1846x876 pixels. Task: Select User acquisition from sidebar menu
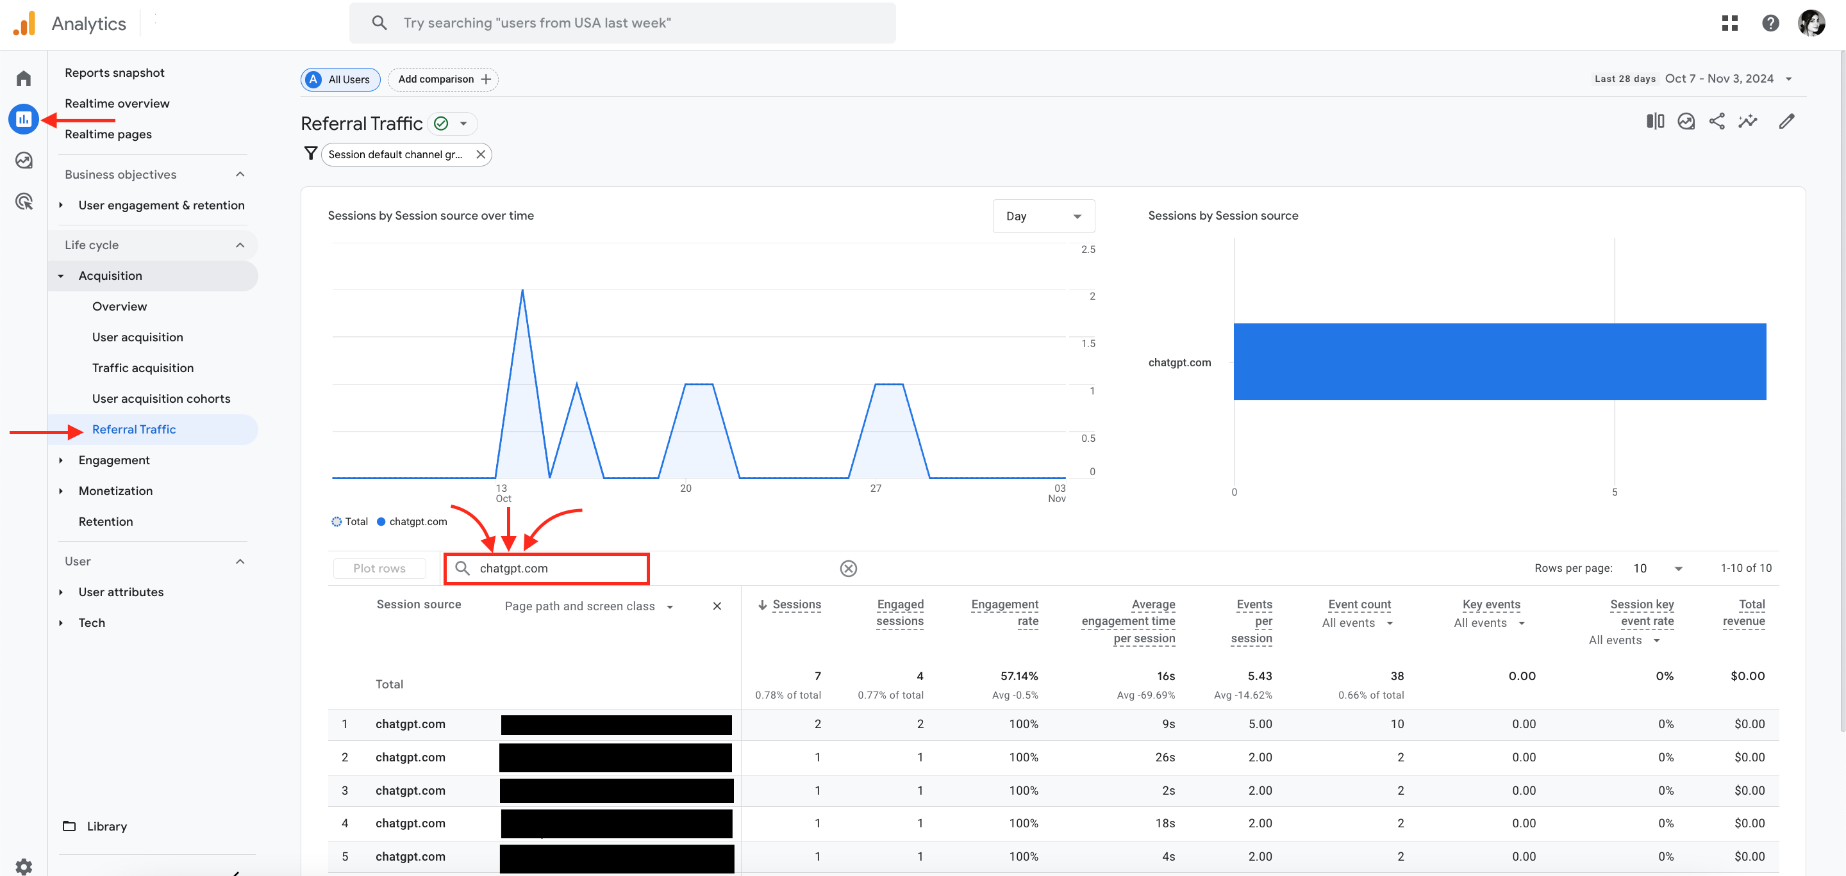click(137, 337)
